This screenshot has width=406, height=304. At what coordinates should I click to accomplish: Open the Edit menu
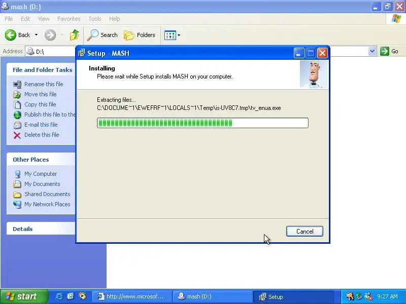(x=25, y=19)
